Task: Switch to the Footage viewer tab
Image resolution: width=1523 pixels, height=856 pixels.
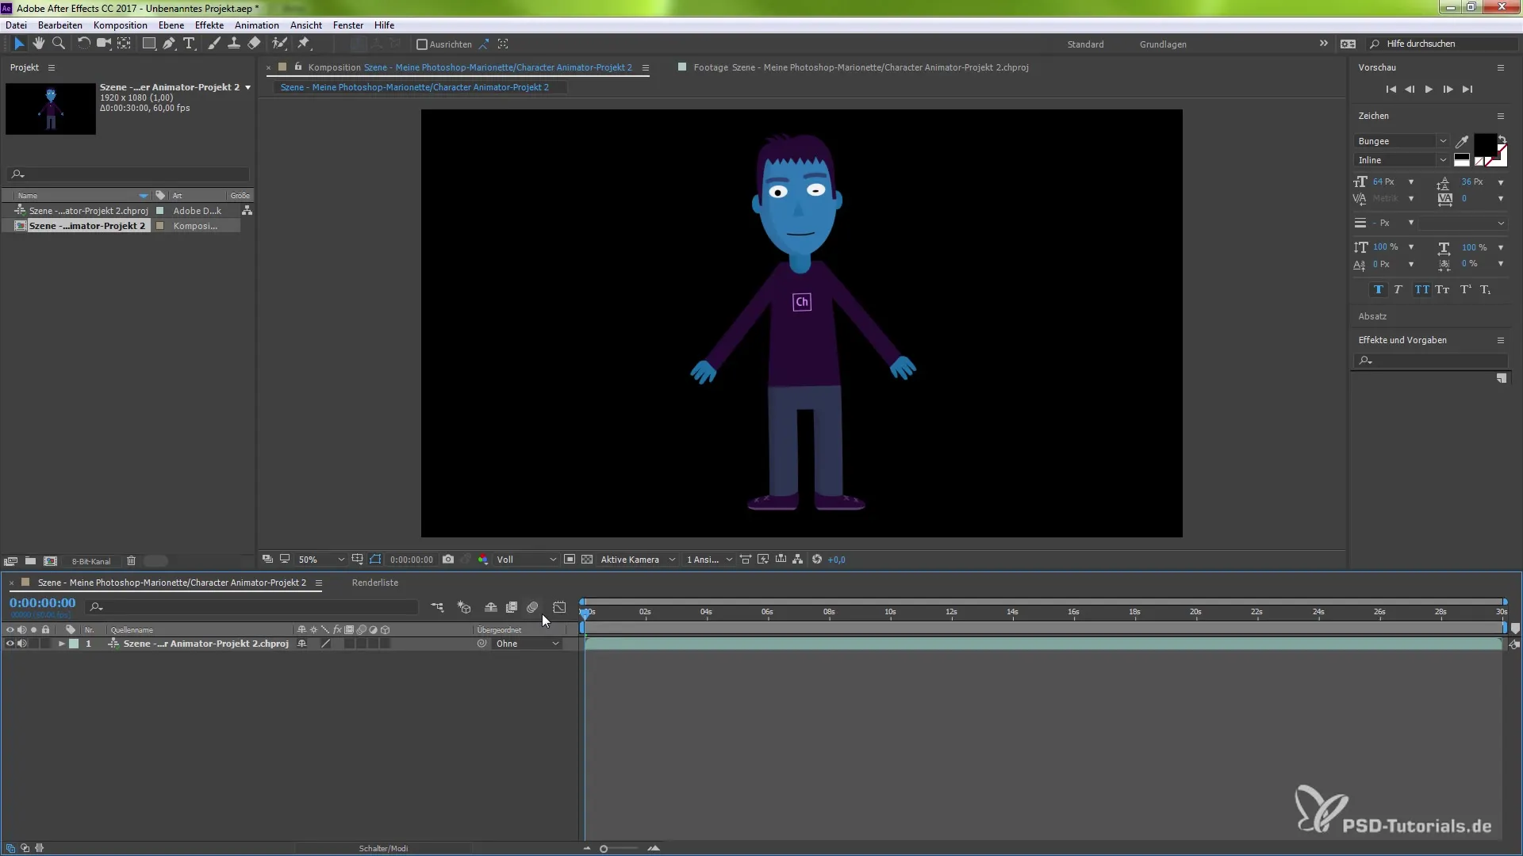Action: coord(861,67)
